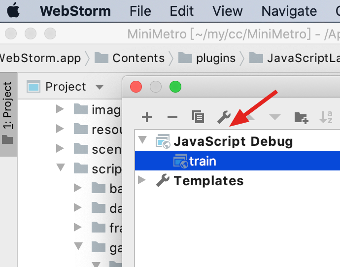340x267 pixels.
Task: Move configuration down with the down arrow
Action: 274,117
